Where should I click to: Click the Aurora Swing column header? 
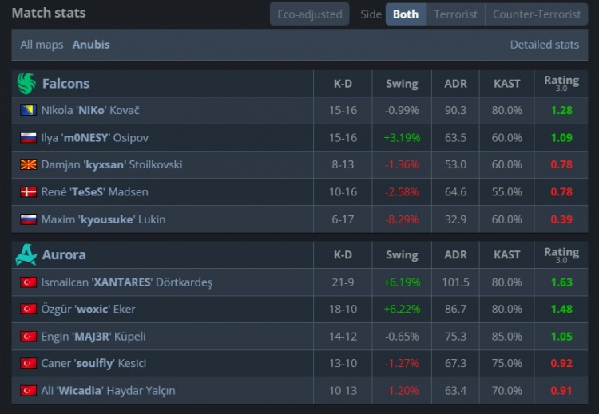click(402, 254)
